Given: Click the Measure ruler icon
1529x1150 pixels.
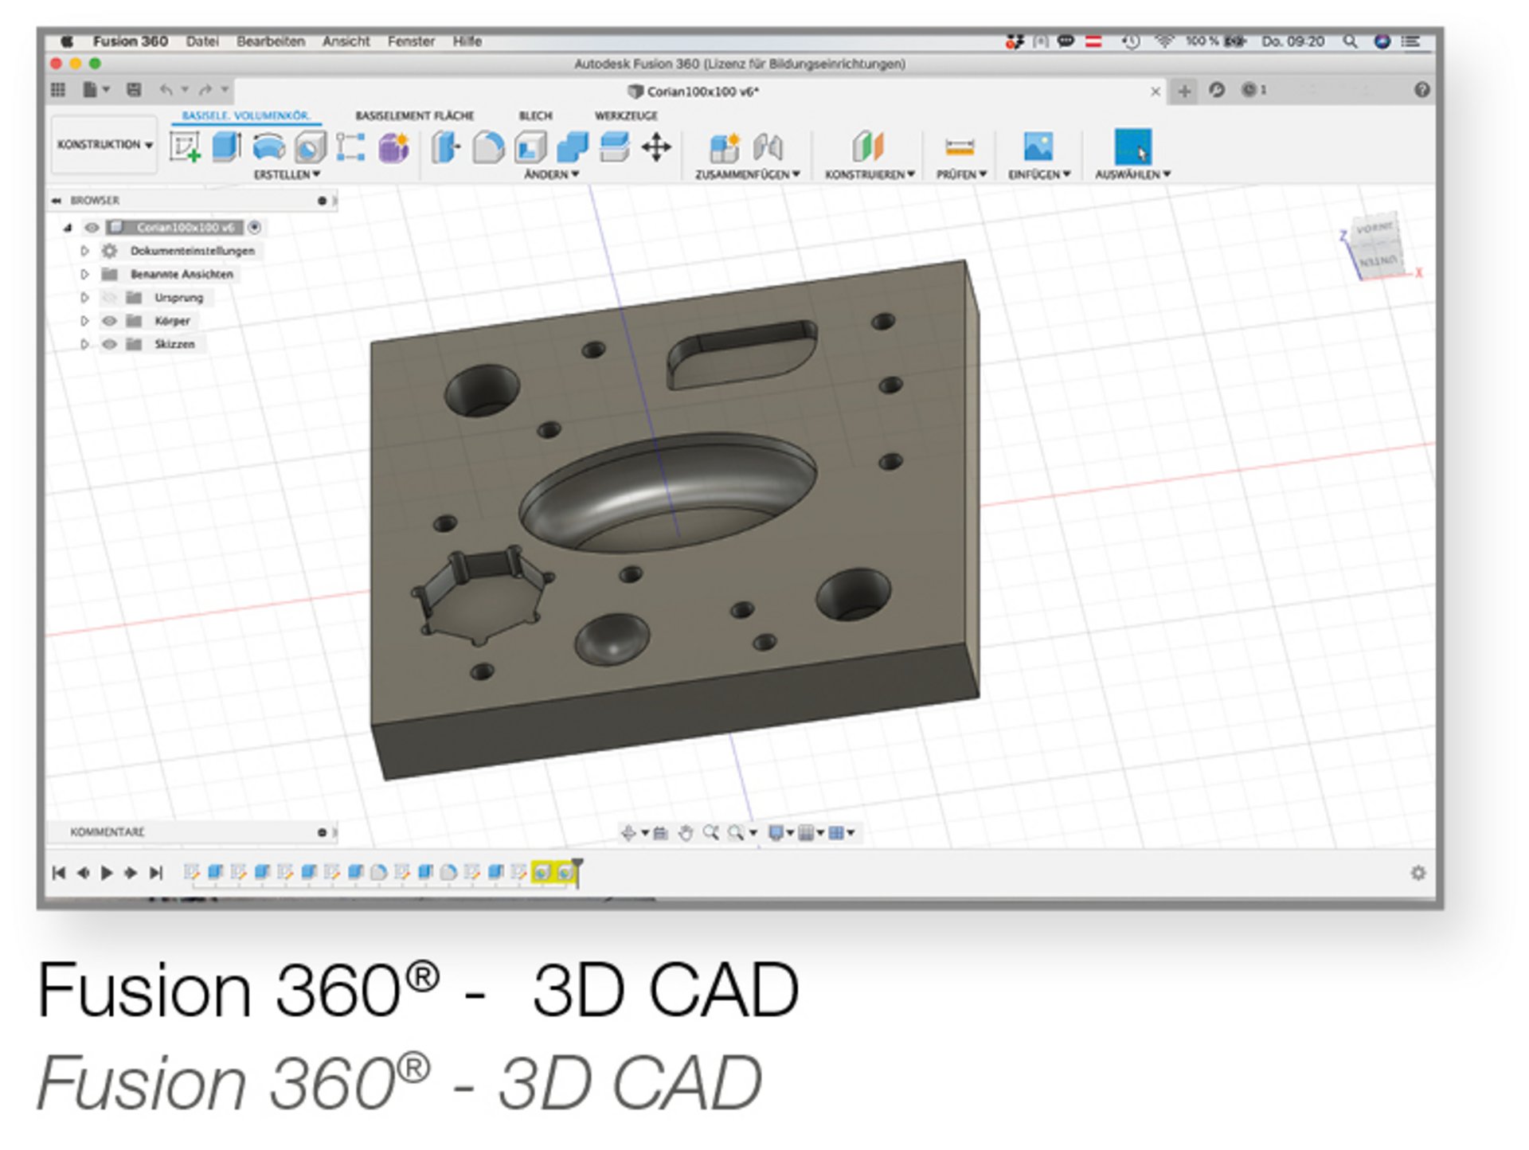Looking at the screenshot, I should point(960,147).
